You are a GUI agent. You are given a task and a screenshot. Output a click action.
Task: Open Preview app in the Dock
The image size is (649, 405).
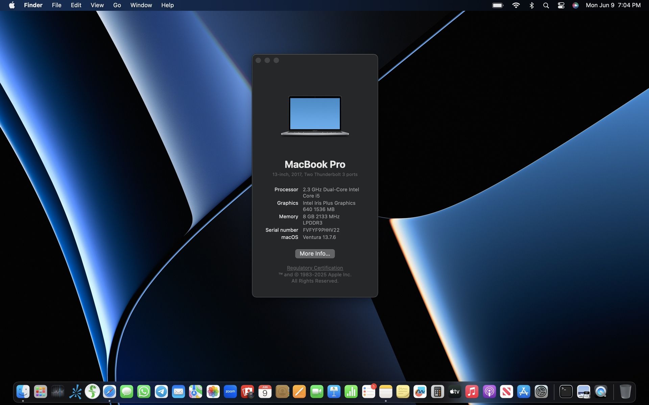pos(583,391)
